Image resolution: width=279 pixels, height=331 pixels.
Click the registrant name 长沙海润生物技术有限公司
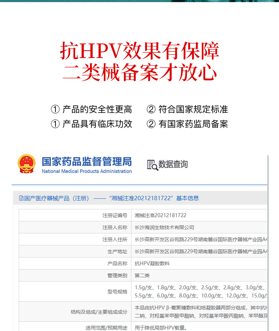point(165,227)
